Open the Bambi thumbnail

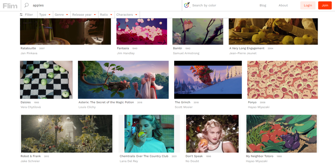198,31
